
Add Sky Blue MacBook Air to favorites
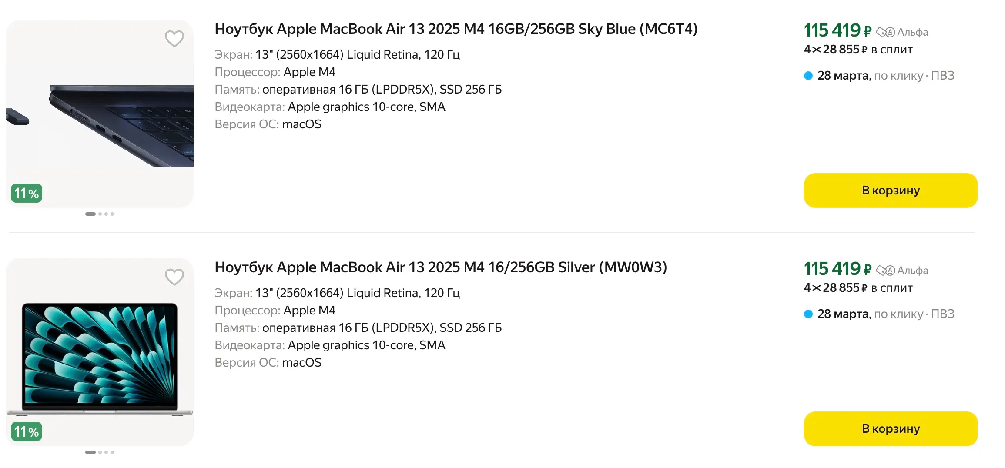(x=174, y=39)
